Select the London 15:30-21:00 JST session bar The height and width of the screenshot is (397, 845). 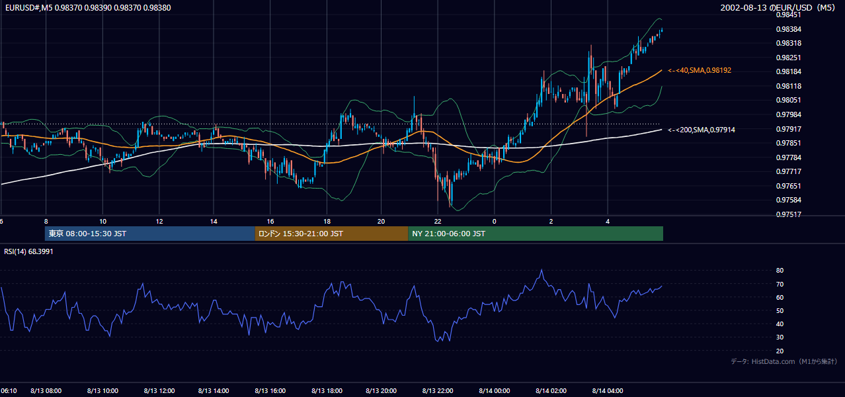(x=331, y=234)
